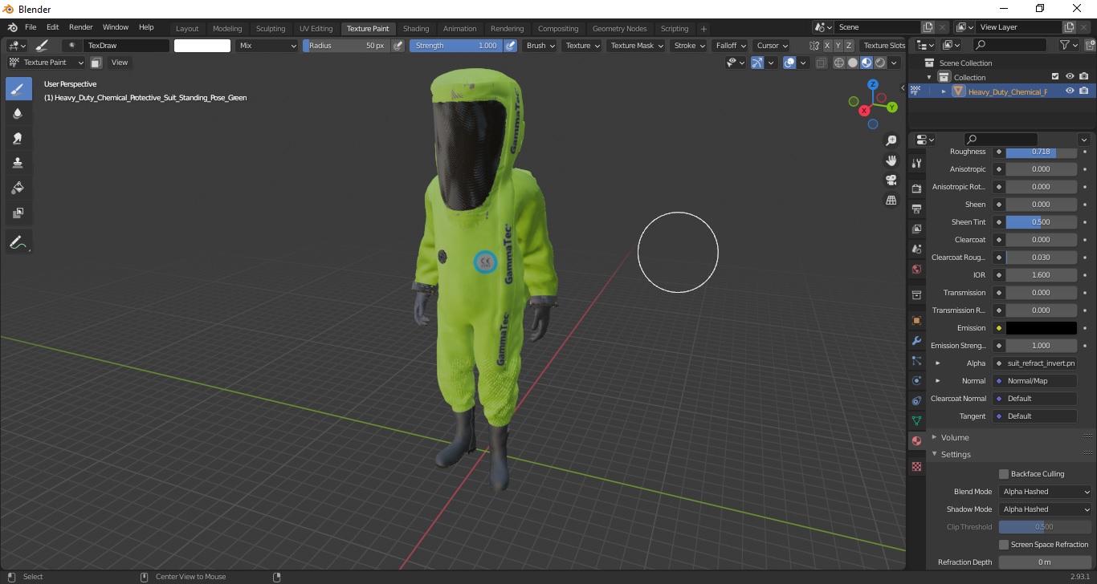Open the View Layer properties tab icon
The width and height of the screenshot is (1097, 584).
point(916,229)
